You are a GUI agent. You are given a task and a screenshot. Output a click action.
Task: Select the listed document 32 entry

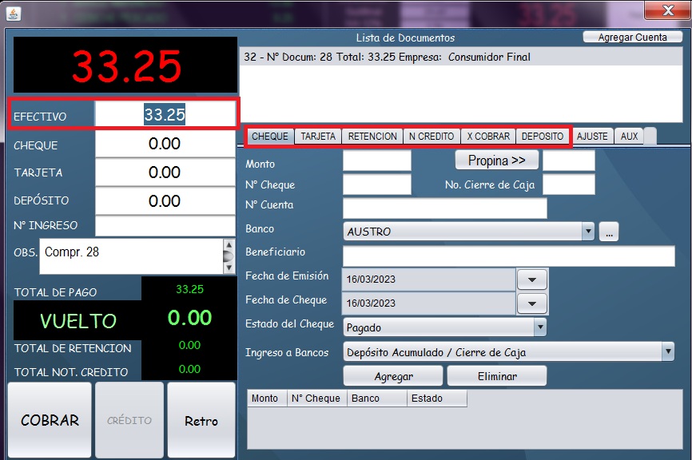[387, 57]
